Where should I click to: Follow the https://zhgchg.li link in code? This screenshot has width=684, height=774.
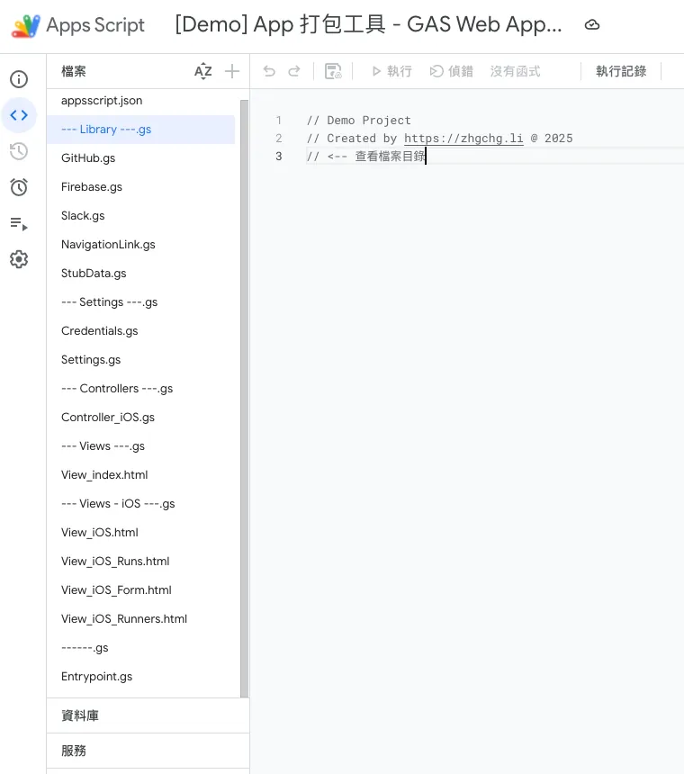pos(463,139)
